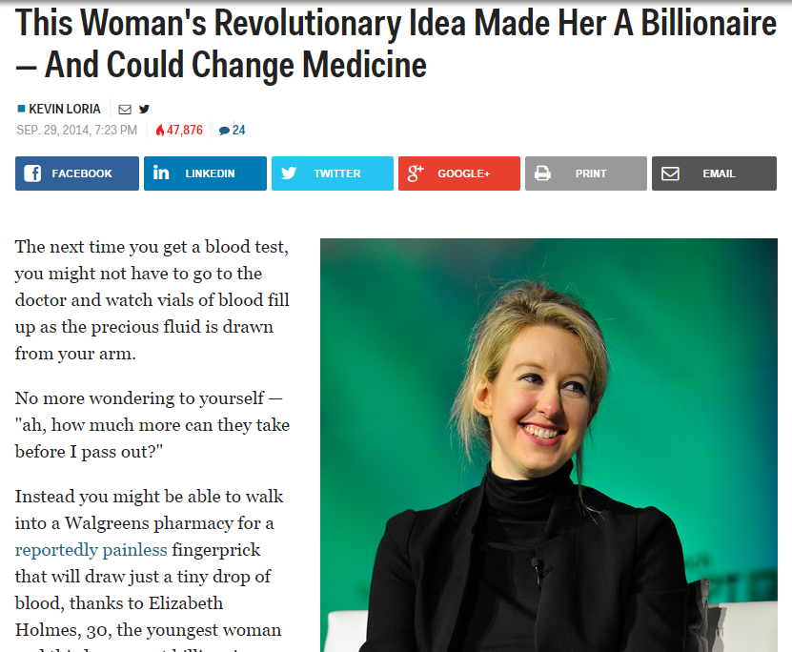Viewport: 792px width, 652px height.
Task: View the 24 comments count link
Action: (238, 131)
